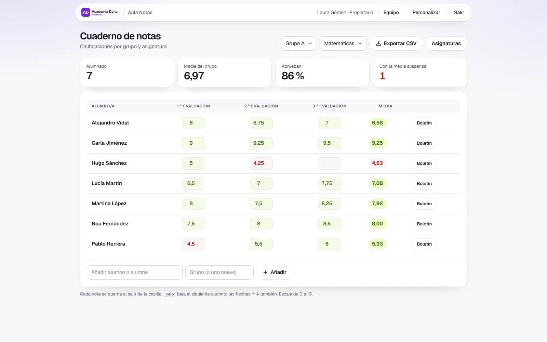The image size is (547, 342).
Task: Open Boletín for Hugo Sánchez
Action: [424, 163]
